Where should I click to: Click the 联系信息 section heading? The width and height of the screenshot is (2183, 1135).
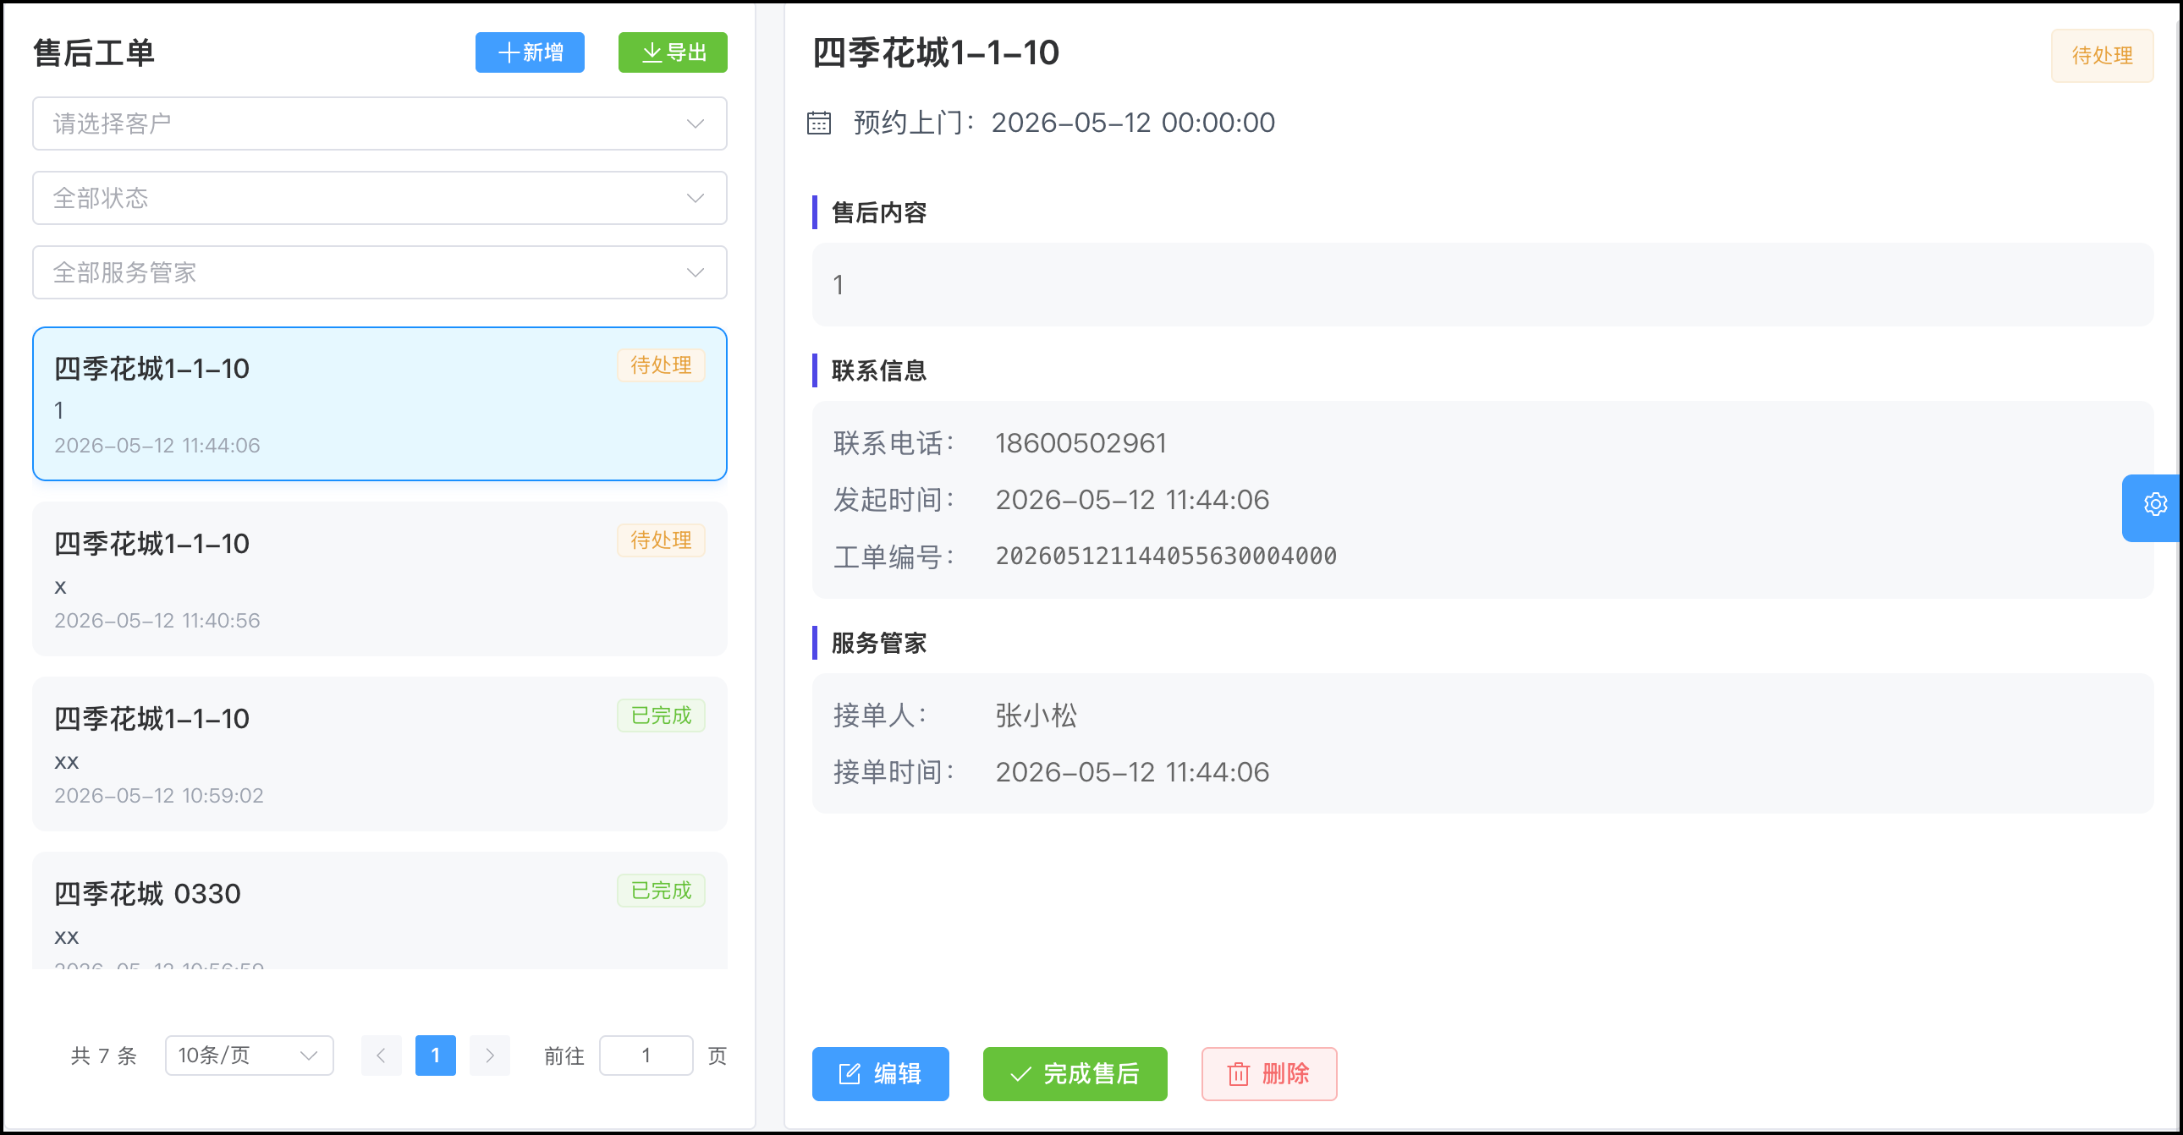tap(879, 371)
